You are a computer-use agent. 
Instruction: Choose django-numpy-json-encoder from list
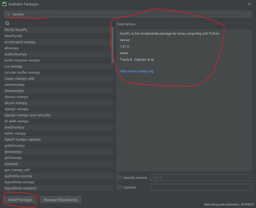[x=28, y=115]
